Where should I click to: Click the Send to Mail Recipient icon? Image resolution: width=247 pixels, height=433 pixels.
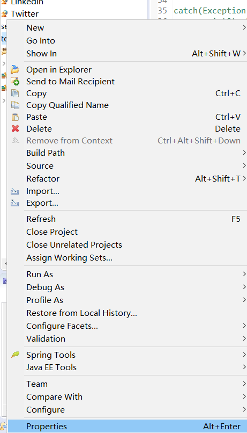click(x=15, y=81)
